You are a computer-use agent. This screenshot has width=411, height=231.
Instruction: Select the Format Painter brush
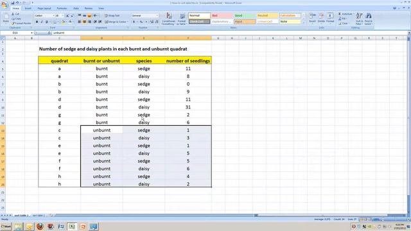21,23
